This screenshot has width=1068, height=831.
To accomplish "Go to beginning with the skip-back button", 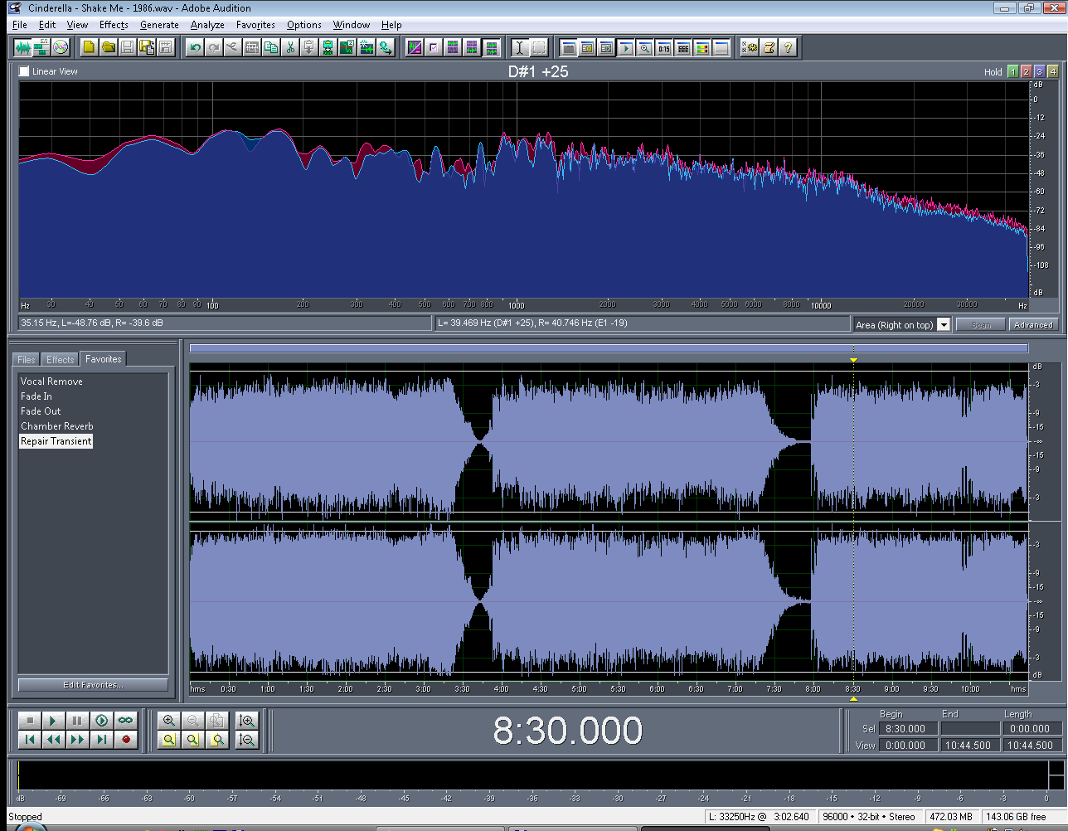I will click(29, 739).
